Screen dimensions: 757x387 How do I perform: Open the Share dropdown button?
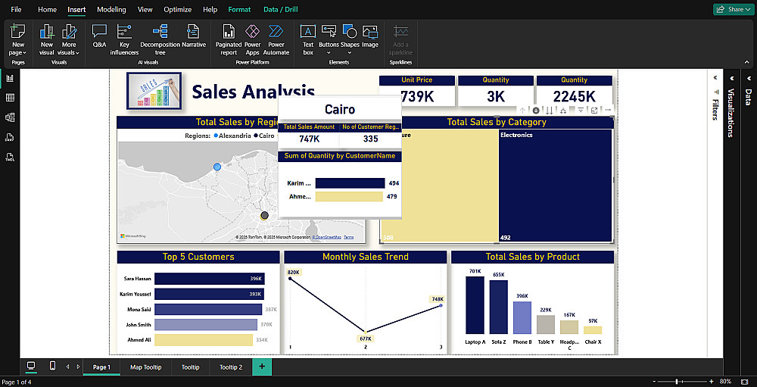(x=733, y=9)
